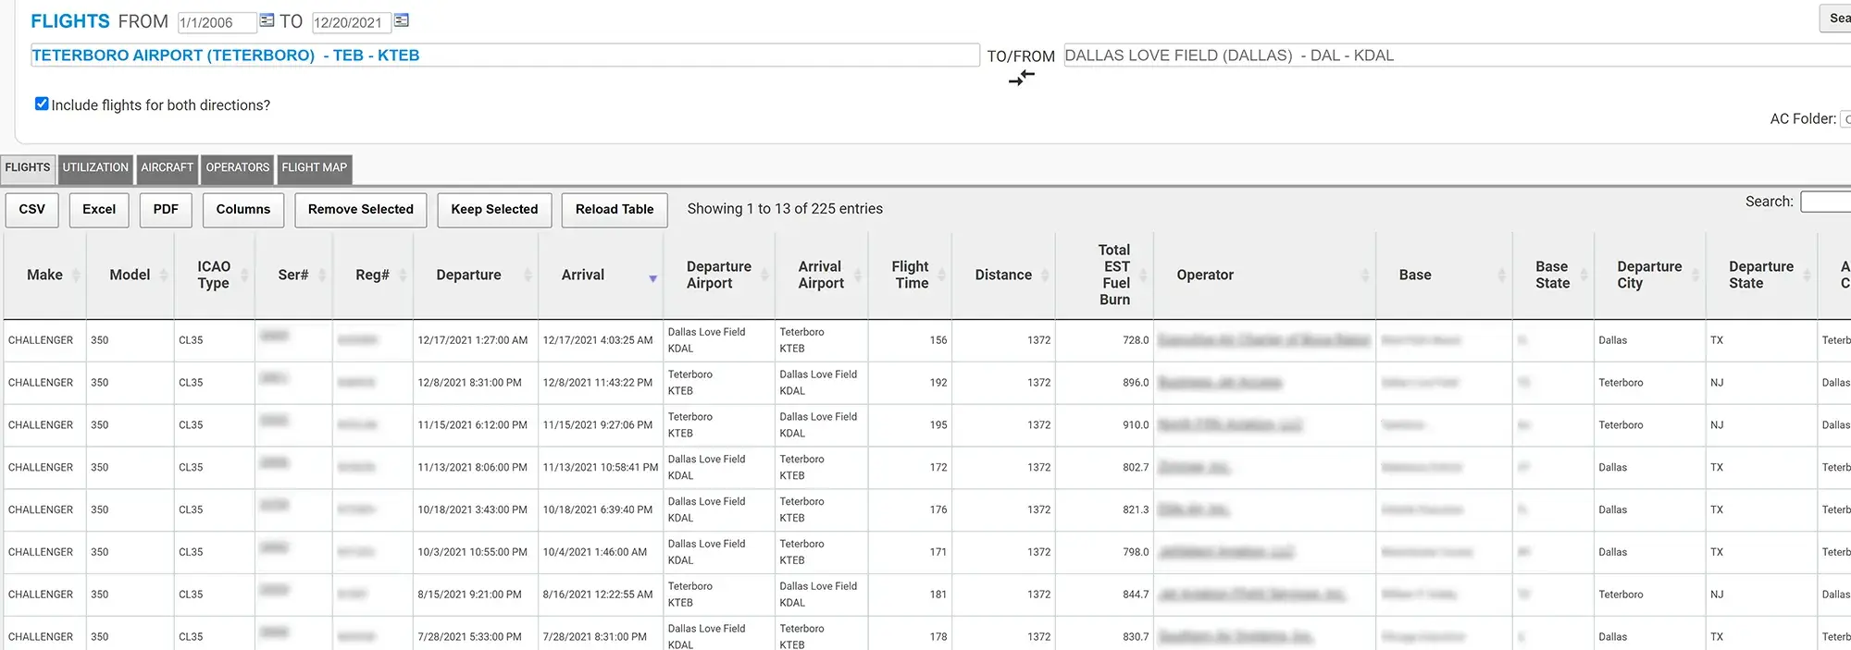Click the Dallas Love Field destination field
The width and height of the screenshot is (1851, 650).
tap(1453, 55)
